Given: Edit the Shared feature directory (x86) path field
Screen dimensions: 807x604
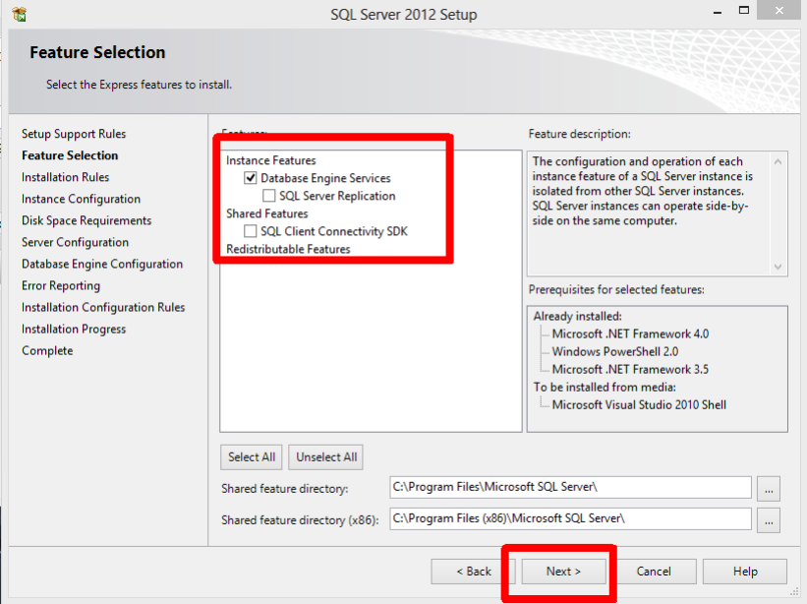Looking at the screenshot, I should click(x=570, y=518).
